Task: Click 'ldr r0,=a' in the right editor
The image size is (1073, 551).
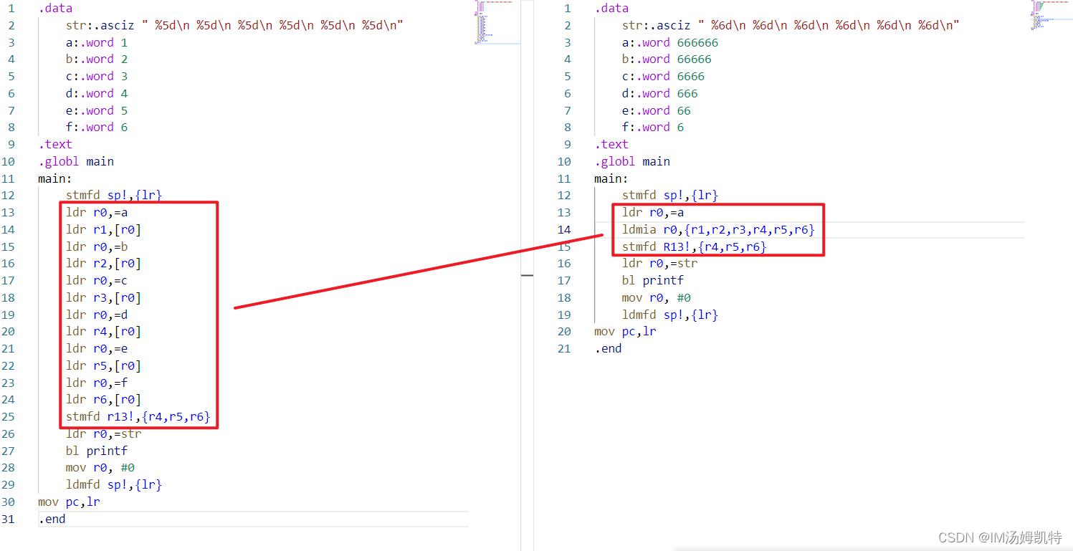Action: click(x=653, y=212)
